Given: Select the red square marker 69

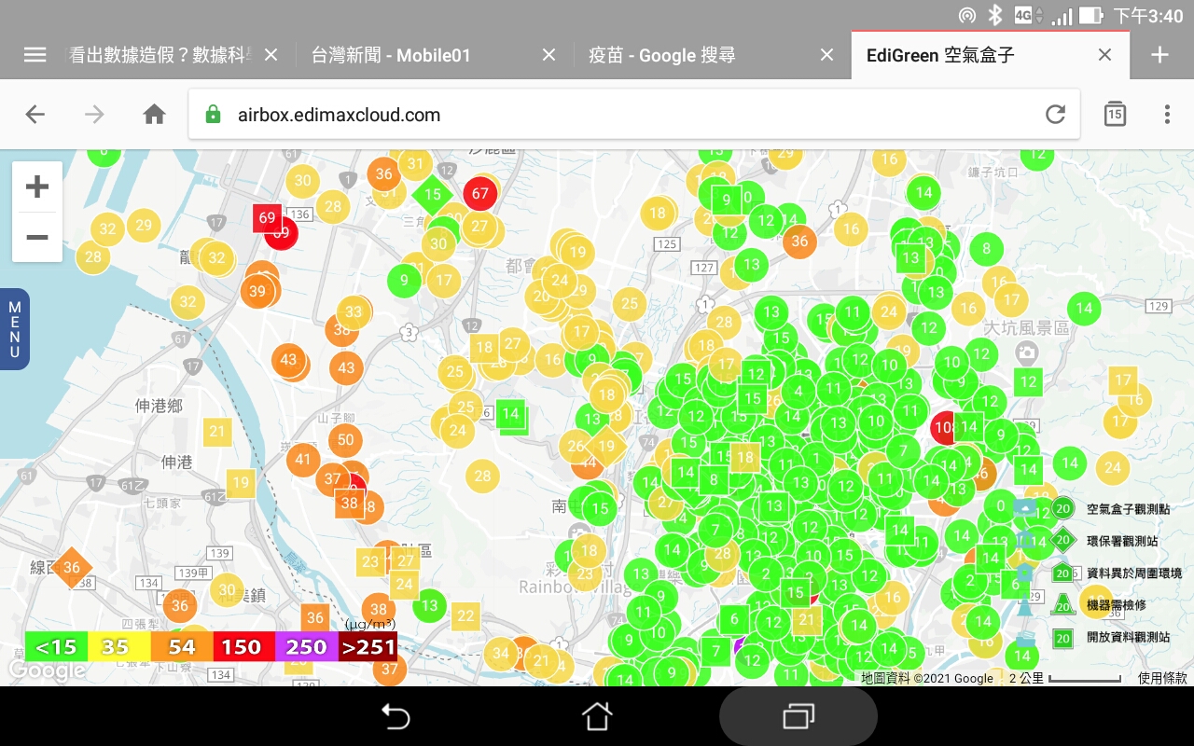Looking at the screenshot, I should pyautogui.click(x=268, y=218).
